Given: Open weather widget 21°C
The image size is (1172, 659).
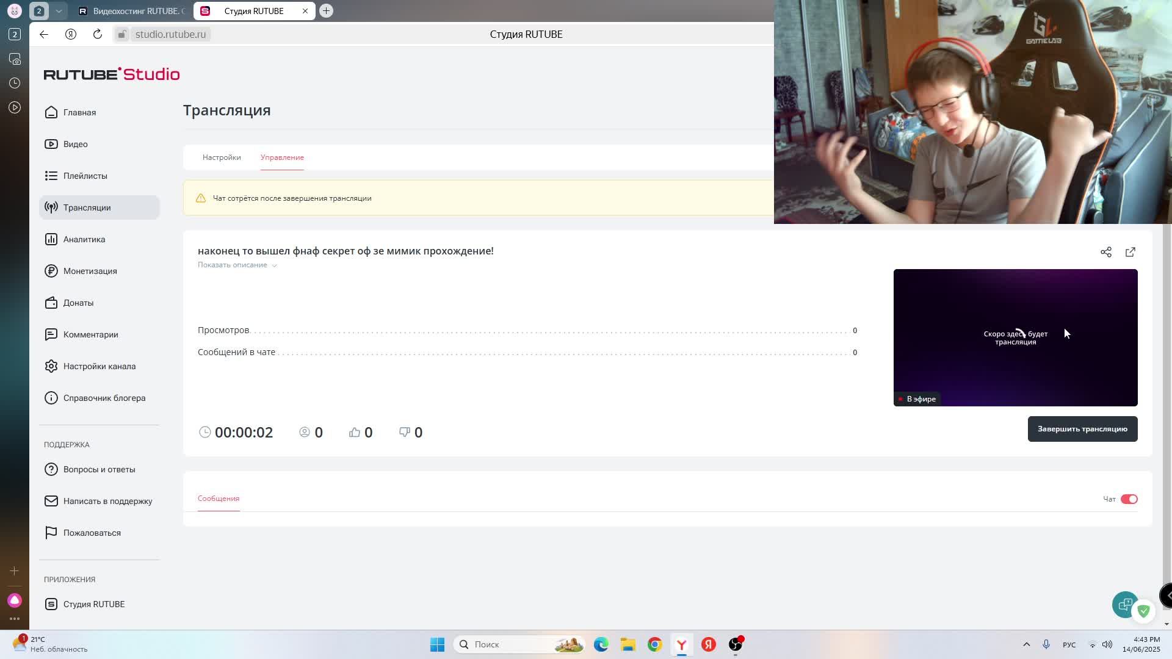Looking at the screenshot, I should (x=51, y=644).
